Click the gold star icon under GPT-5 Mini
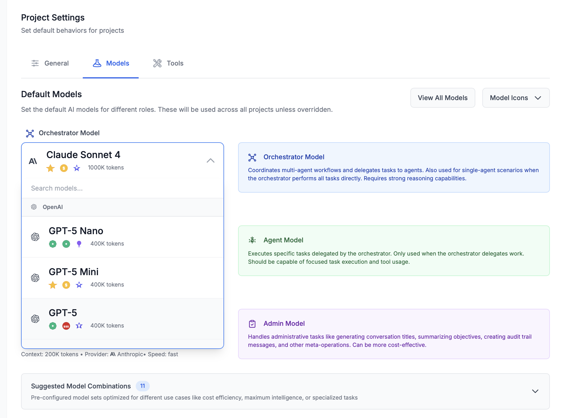This screenshot has width=561, height=418. click(x=53, y=285)
